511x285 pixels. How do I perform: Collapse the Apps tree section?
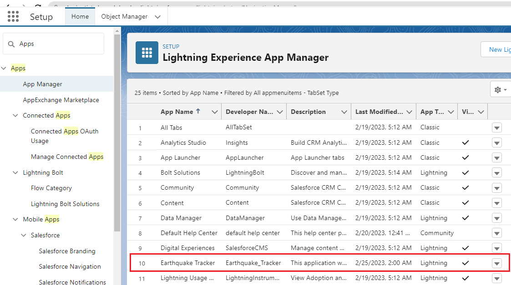click(4, 68)
